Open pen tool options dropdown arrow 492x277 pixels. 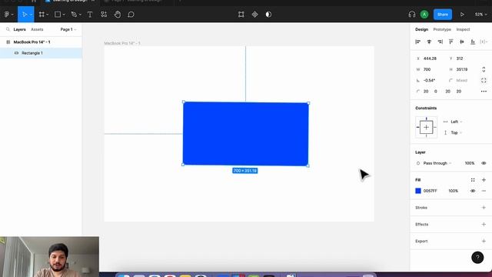point(80,15)
